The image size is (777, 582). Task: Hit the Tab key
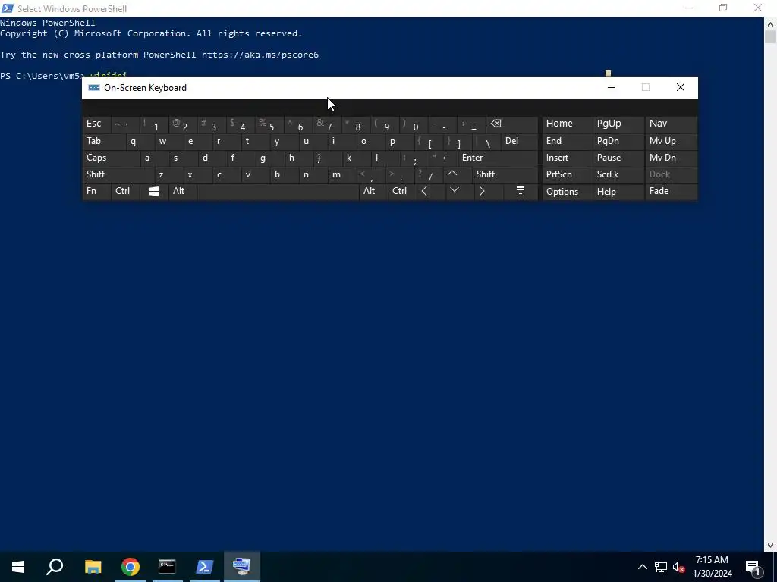coord(103,141)
